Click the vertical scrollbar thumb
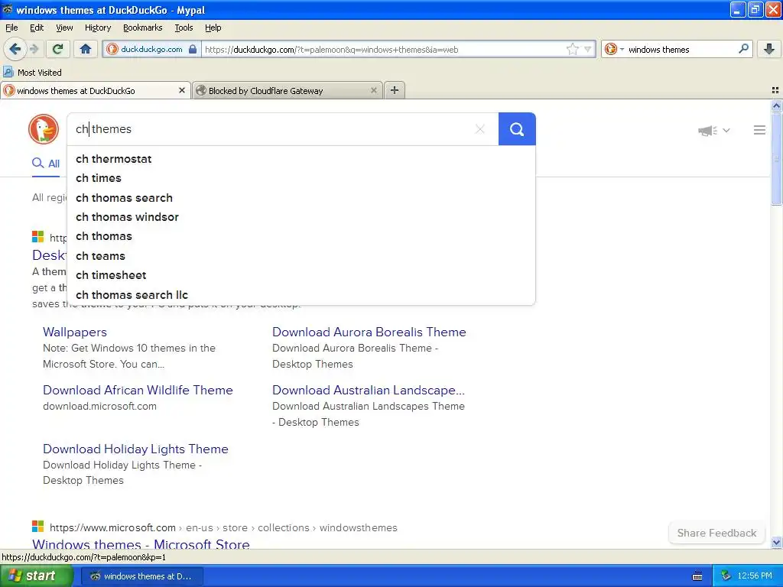Viewport: 783px width, 587px height. pos(776,159)
